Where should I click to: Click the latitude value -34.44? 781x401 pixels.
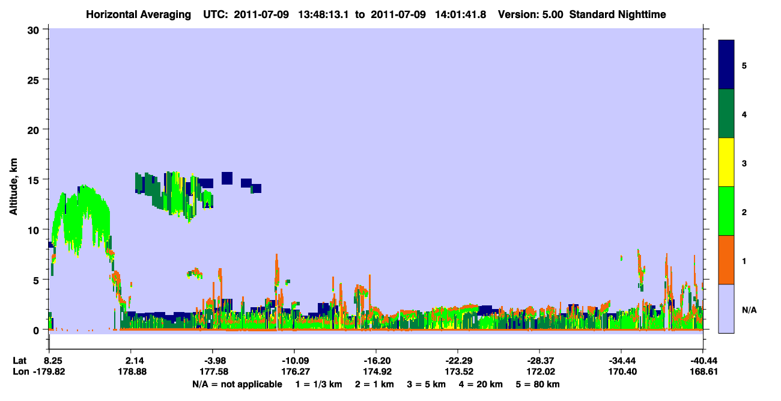coord(621,361)
